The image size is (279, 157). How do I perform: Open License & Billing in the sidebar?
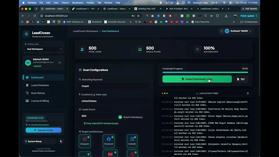point(43,101)
